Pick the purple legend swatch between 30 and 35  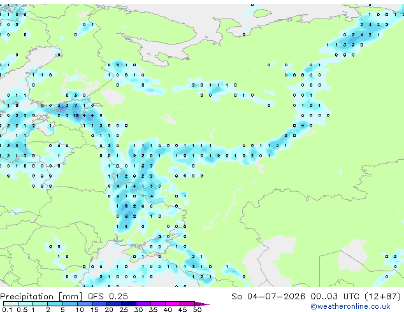pyautogui.click(x=143, y=304)
